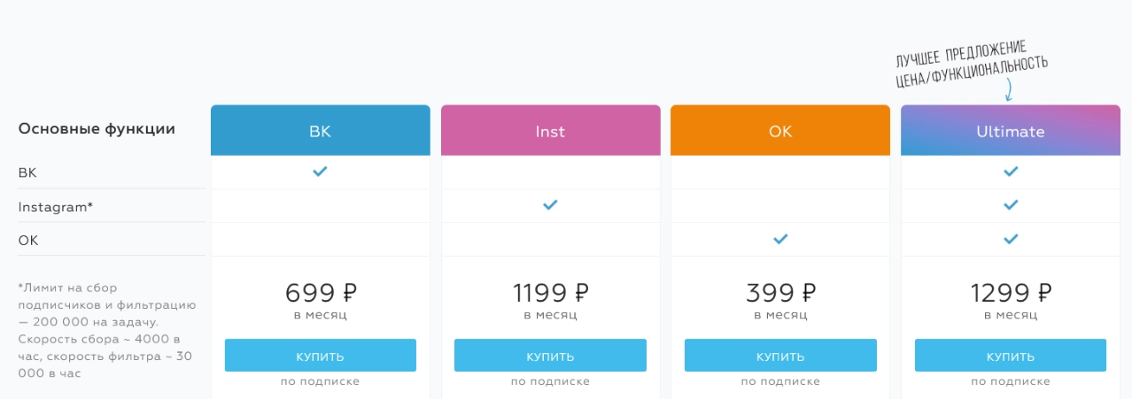Click the hand-drawn arrow pointing to Ultimate
This screenshot has height=399, width=1132.
point(1009,88)
